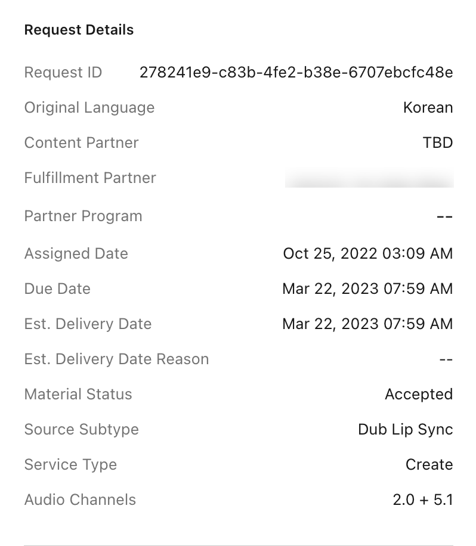
Task: Click the Partner Program dashes value
Action: pos(444,216)
